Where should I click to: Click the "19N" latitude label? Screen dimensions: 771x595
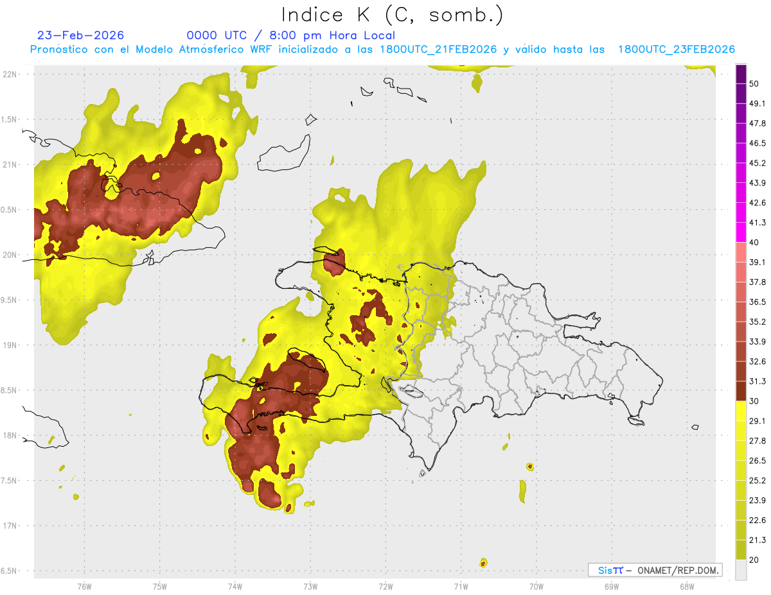click(x=10, y=345)
